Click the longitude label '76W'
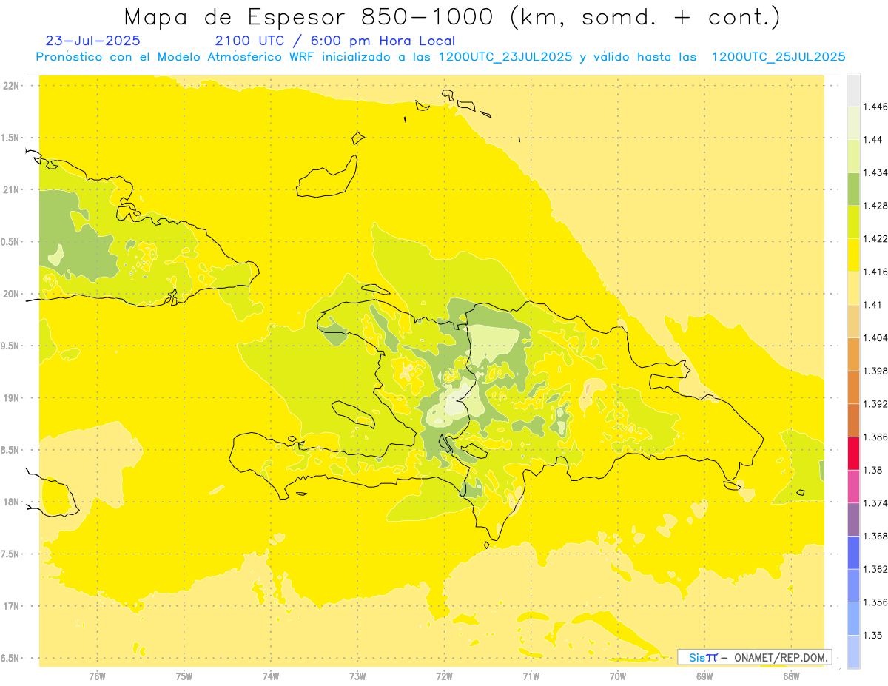The width and height of the screenshot is (888, 686). click(97, 676)
